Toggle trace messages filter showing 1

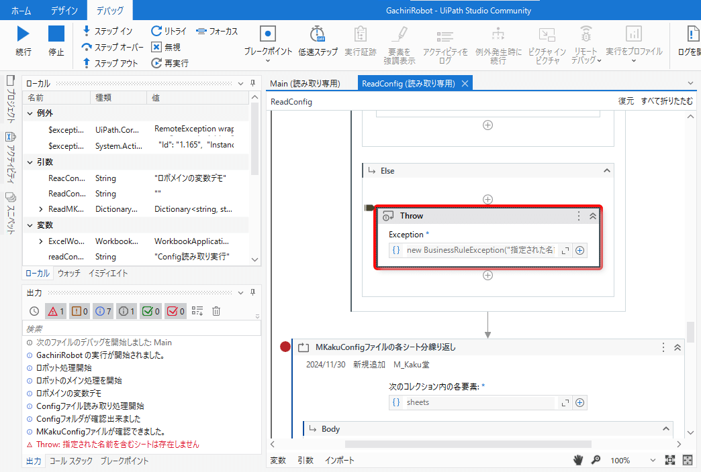(x=127, y=311)
